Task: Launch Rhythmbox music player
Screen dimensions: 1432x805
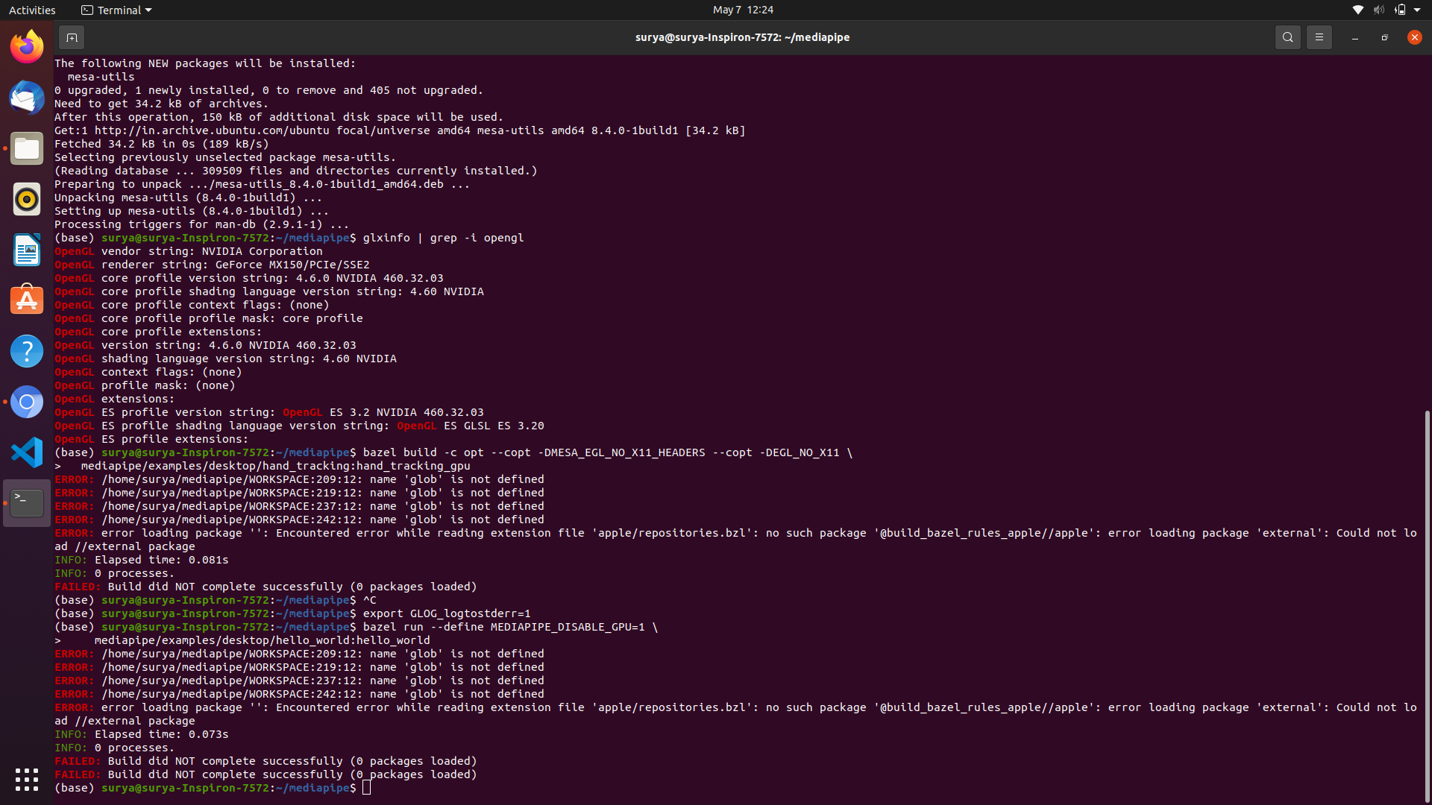Action: [26, 199]
